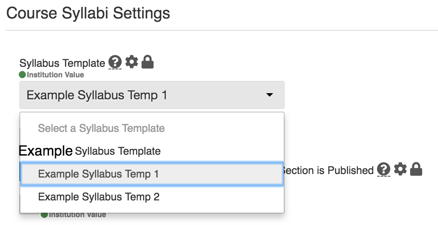Click the Section is Published label text

tap(328, 170)
